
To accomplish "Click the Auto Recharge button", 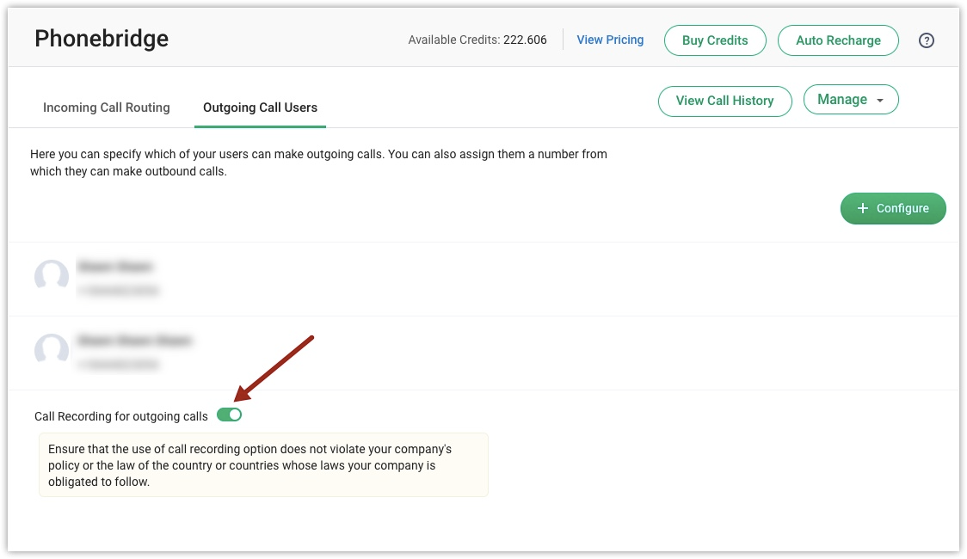I will point(838,40).
